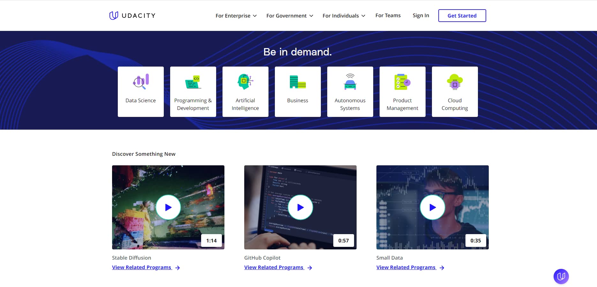This screenshot has height=287, width=597.
Task: Click the 0:35 duration badge
Action: tap(476, 240)
